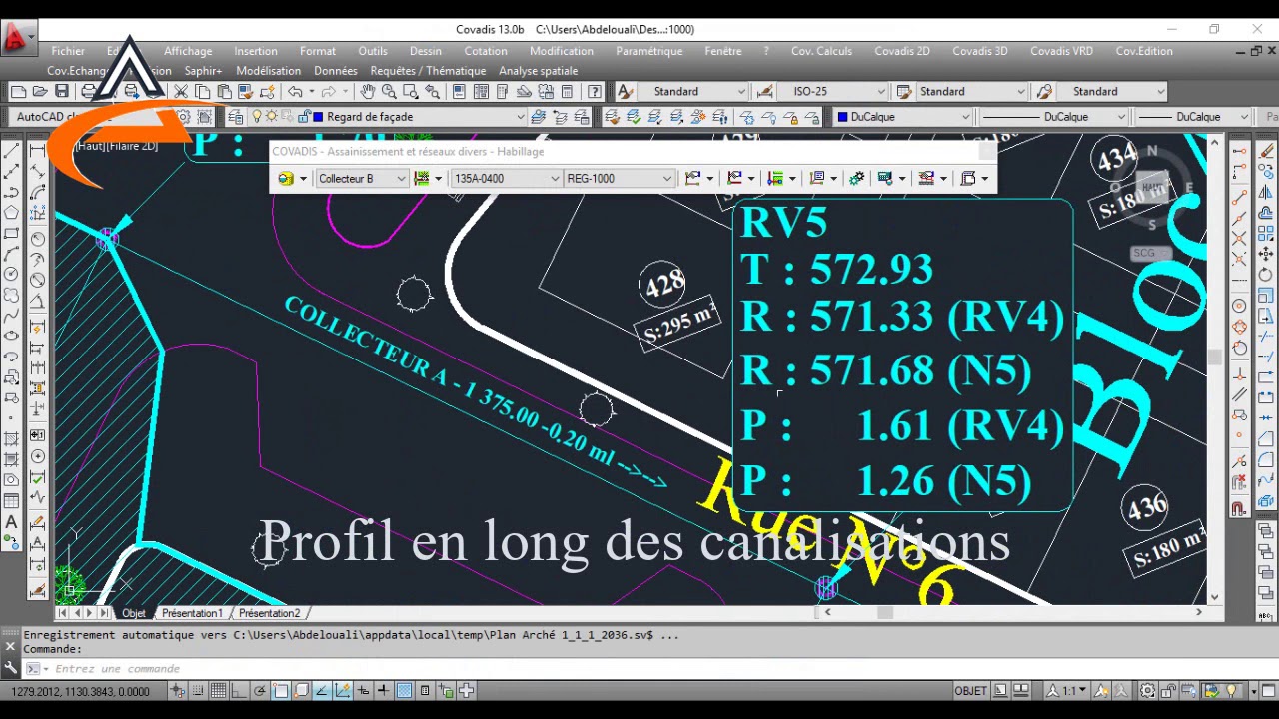Image resolution: width=1279 pixels, height=719 pixels.
Task: Toggle the grid display in status bar
Action: (218, 690)
